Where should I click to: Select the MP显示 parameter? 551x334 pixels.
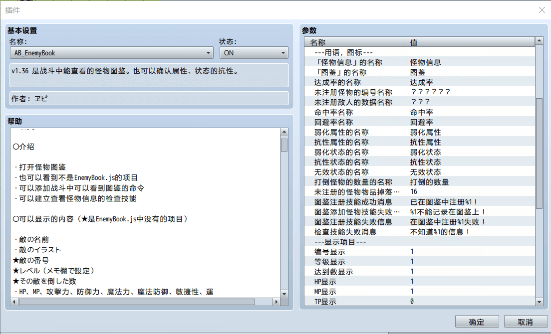coord(420,292)
